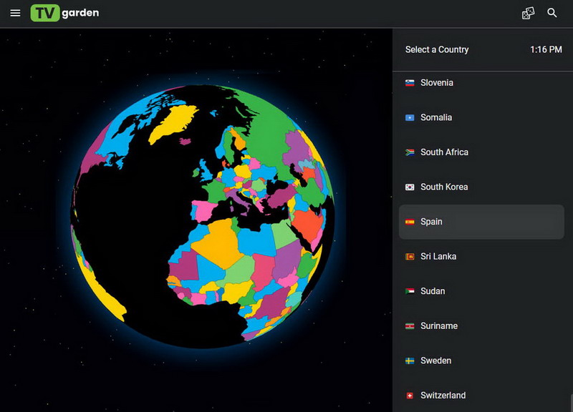
Task: Click the Somalia flag icon
Action: 410,118
